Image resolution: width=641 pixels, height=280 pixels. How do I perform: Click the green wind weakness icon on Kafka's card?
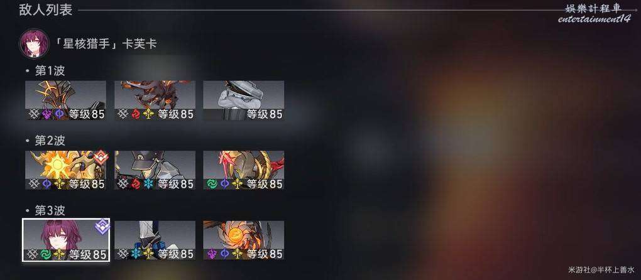click(x=45, y=254)
